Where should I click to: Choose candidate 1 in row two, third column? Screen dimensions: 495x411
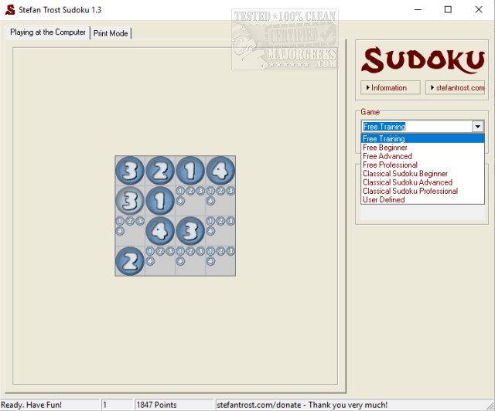click(180, 191)
